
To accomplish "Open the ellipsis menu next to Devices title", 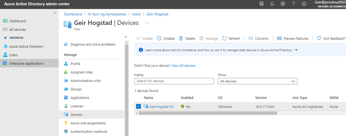I will 147,23.
